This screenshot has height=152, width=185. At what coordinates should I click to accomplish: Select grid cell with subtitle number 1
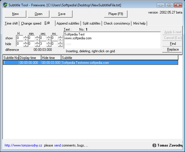(x=11, y=62)
